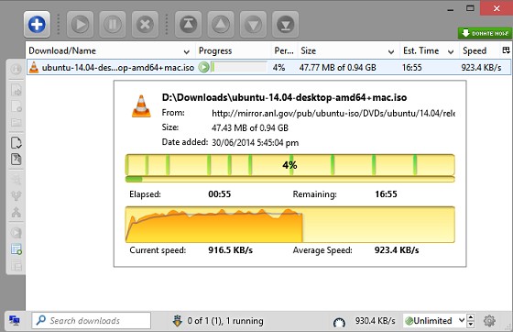
Task: Click the D:\Downloads file path title
Action: [284, 97]
